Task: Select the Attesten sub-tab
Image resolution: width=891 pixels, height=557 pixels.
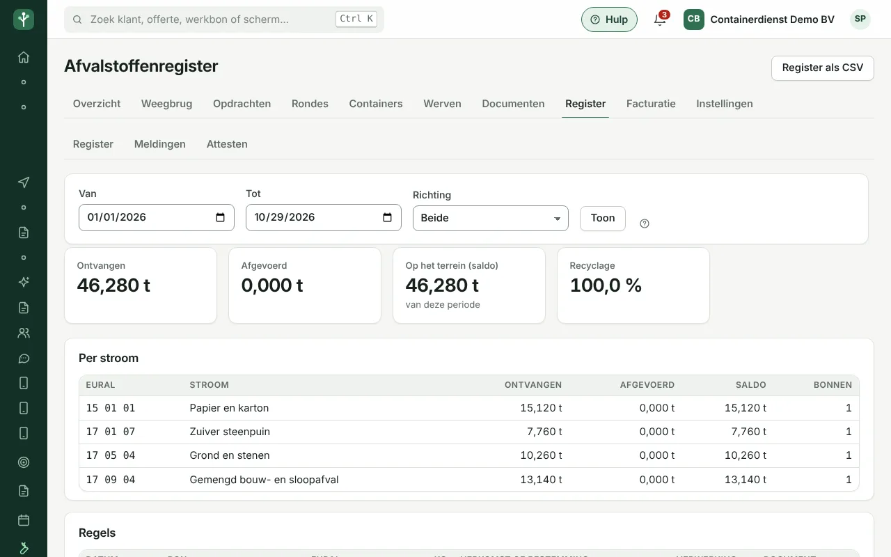Action: click(x=227, y=144)
